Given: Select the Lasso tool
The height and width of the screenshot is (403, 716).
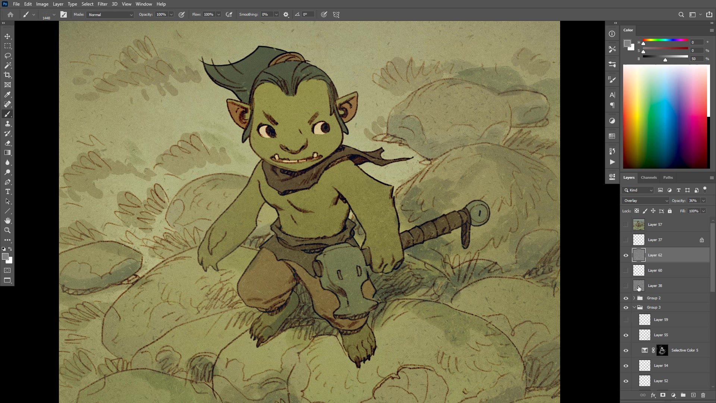Looking at the screenshot, I should pyautogui.click(x=7, y=56).
